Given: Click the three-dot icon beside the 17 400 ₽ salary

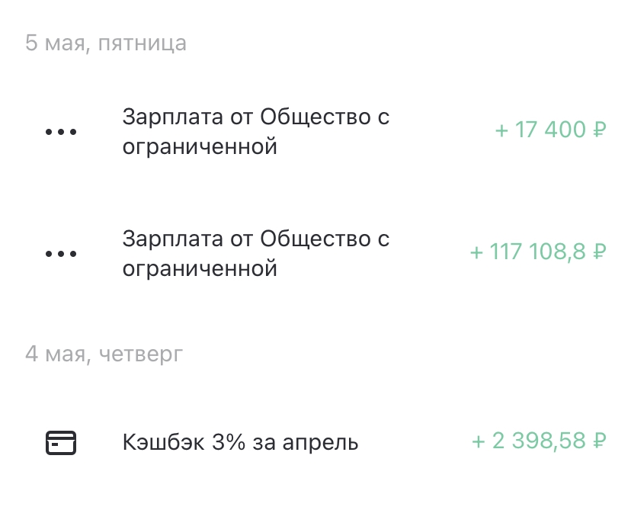Looking at the screenshot, I should pos(61,132).
